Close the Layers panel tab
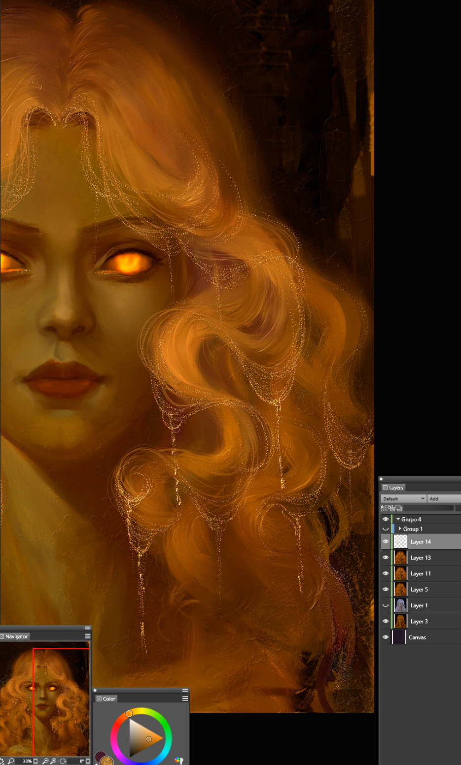The image size is (461, 765). pos(385,488)
